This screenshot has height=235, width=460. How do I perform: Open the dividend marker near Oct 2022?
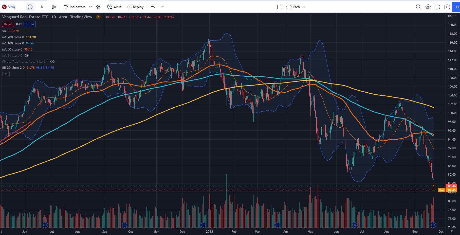click(434, 225)
